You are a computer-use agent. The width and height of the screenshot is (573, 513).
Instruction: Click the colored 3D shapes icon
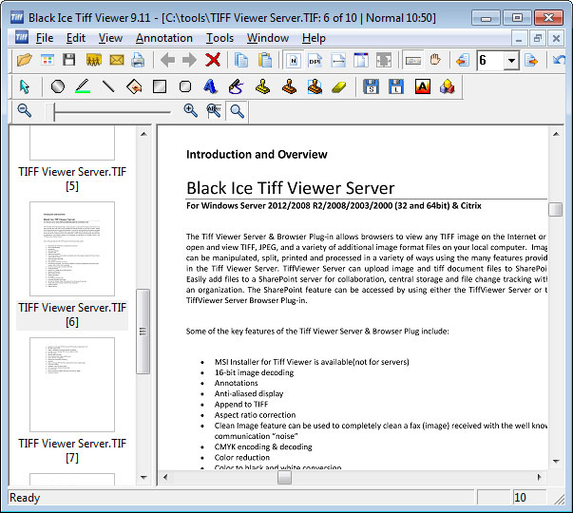(x=448, y=86)
